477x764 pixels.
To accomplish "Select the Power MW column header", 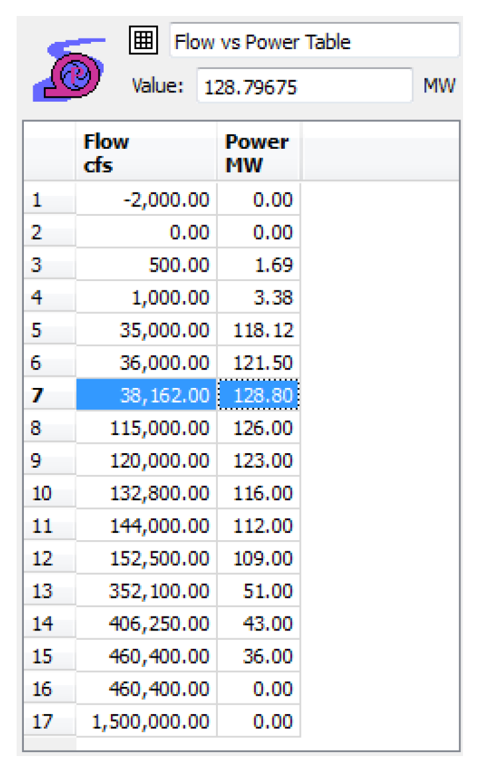I will [258, 153].
